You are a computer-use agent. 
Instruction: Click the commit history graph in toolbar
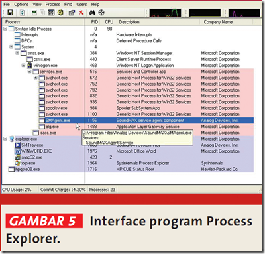[x=205, y=13]
